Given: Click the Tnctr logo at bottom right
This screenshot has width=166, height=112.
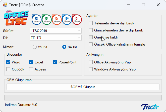Looking at the screenshot, I should click(150, 107).
